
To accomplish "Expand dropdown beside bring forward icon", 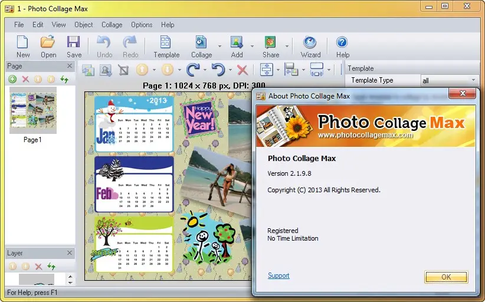I will pyautogui.click(x=154, y=70).
